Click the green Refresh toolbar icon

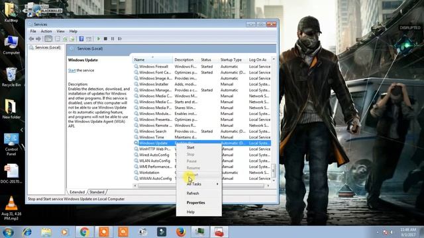point(65,39)
